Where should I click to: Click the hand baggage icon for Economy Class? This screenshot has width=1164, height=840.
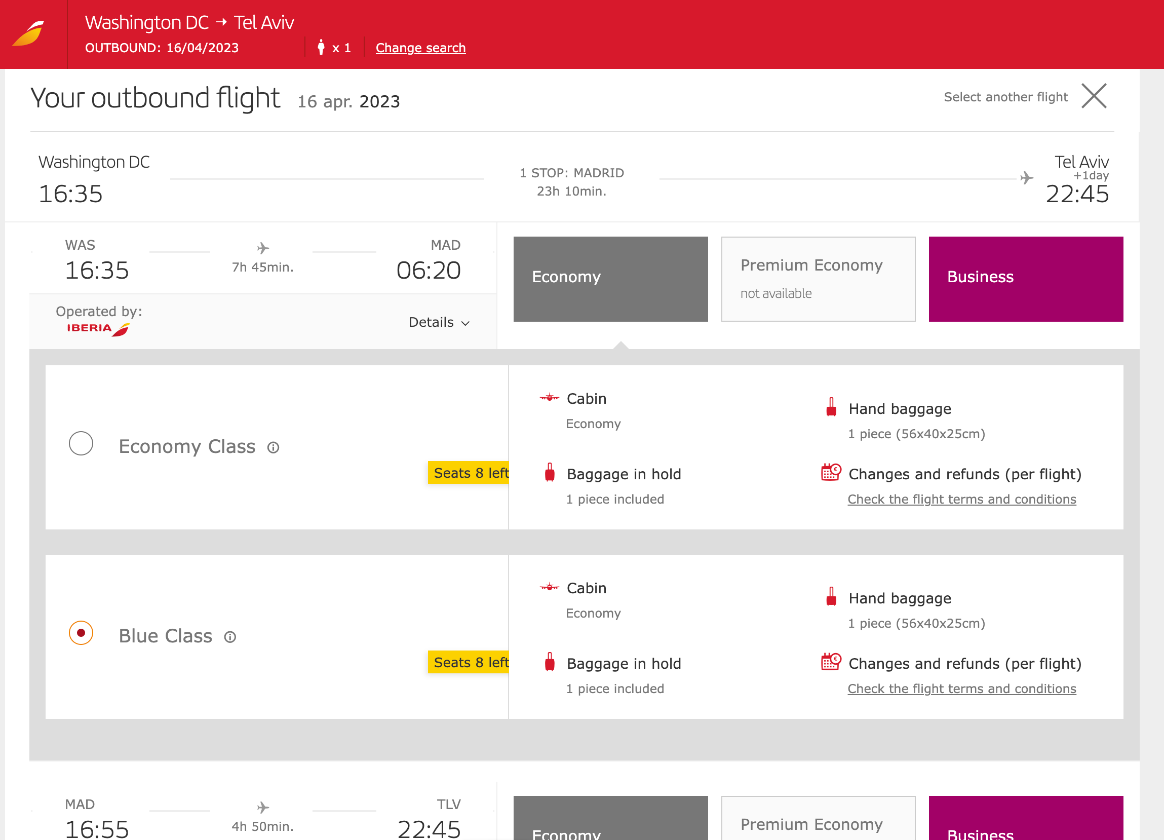(831, 409)
